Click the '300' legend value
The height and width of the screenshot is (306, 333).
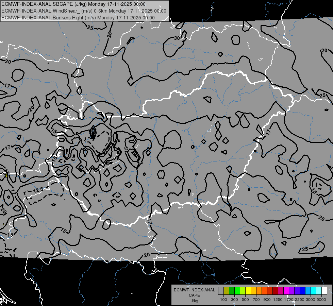click(x=234, y=300)
